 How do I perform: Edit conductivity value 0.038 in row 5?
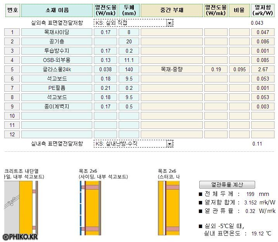[105, 69]
